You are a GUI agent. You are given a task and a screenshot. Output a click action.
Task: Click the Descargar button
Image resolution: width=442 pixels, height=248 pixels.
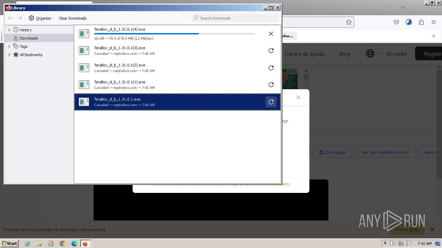(333, 152)
